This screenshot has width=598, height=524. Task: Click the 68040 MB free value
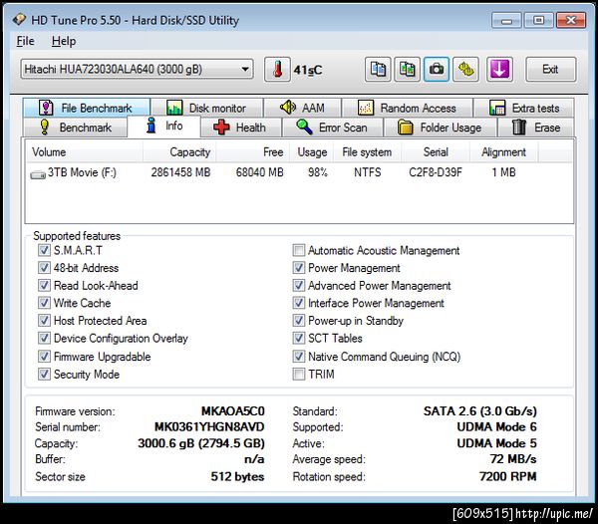click(x=260, y=172)
